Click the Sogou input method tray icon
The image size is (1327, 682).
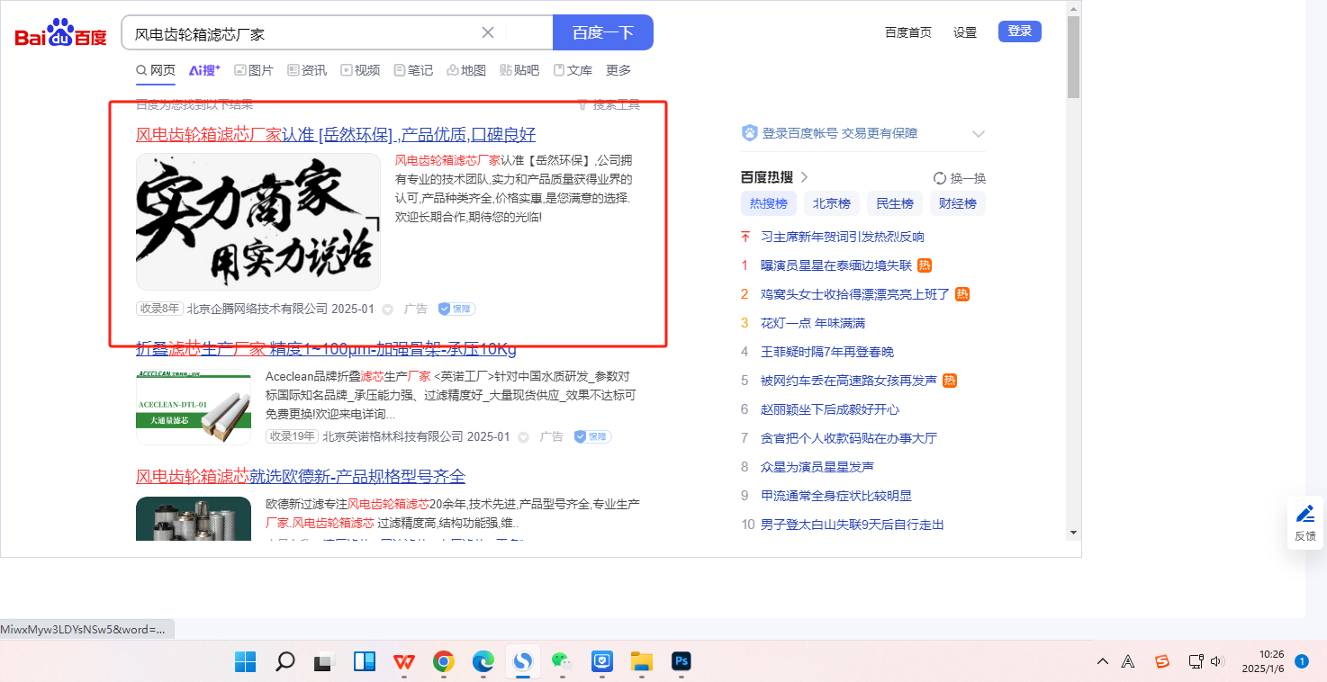pos(1162,661)
